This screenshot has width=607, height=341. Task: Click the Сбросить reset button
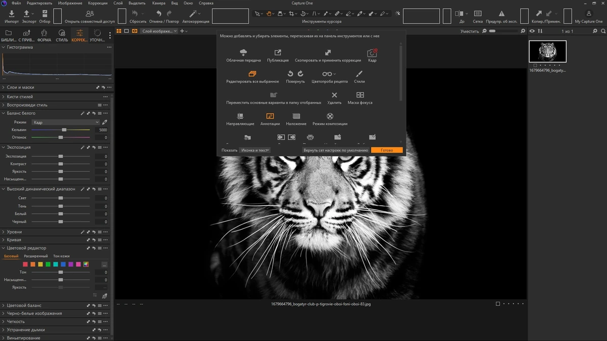pos(138,16)
